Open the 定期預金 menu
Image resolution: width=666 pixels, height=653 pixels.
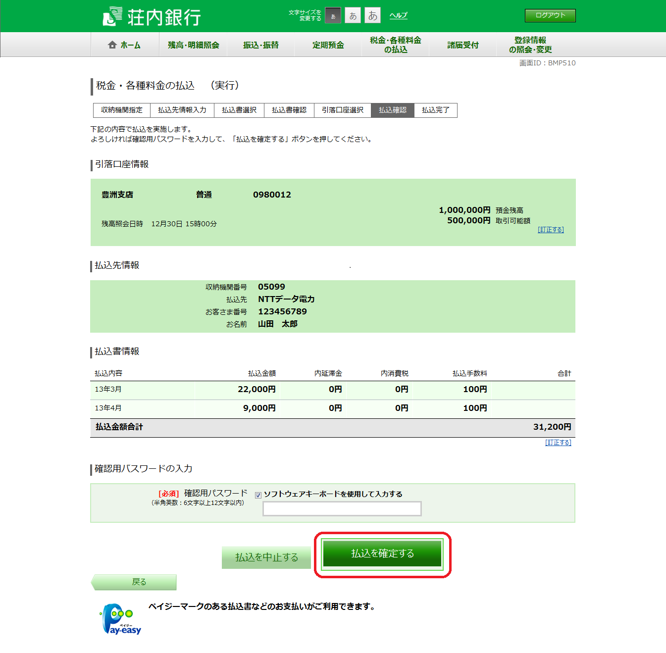point(328,45)
